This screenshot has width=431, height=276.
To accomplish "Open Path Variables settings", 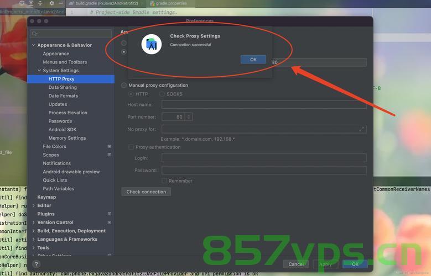I will (58, 189).
